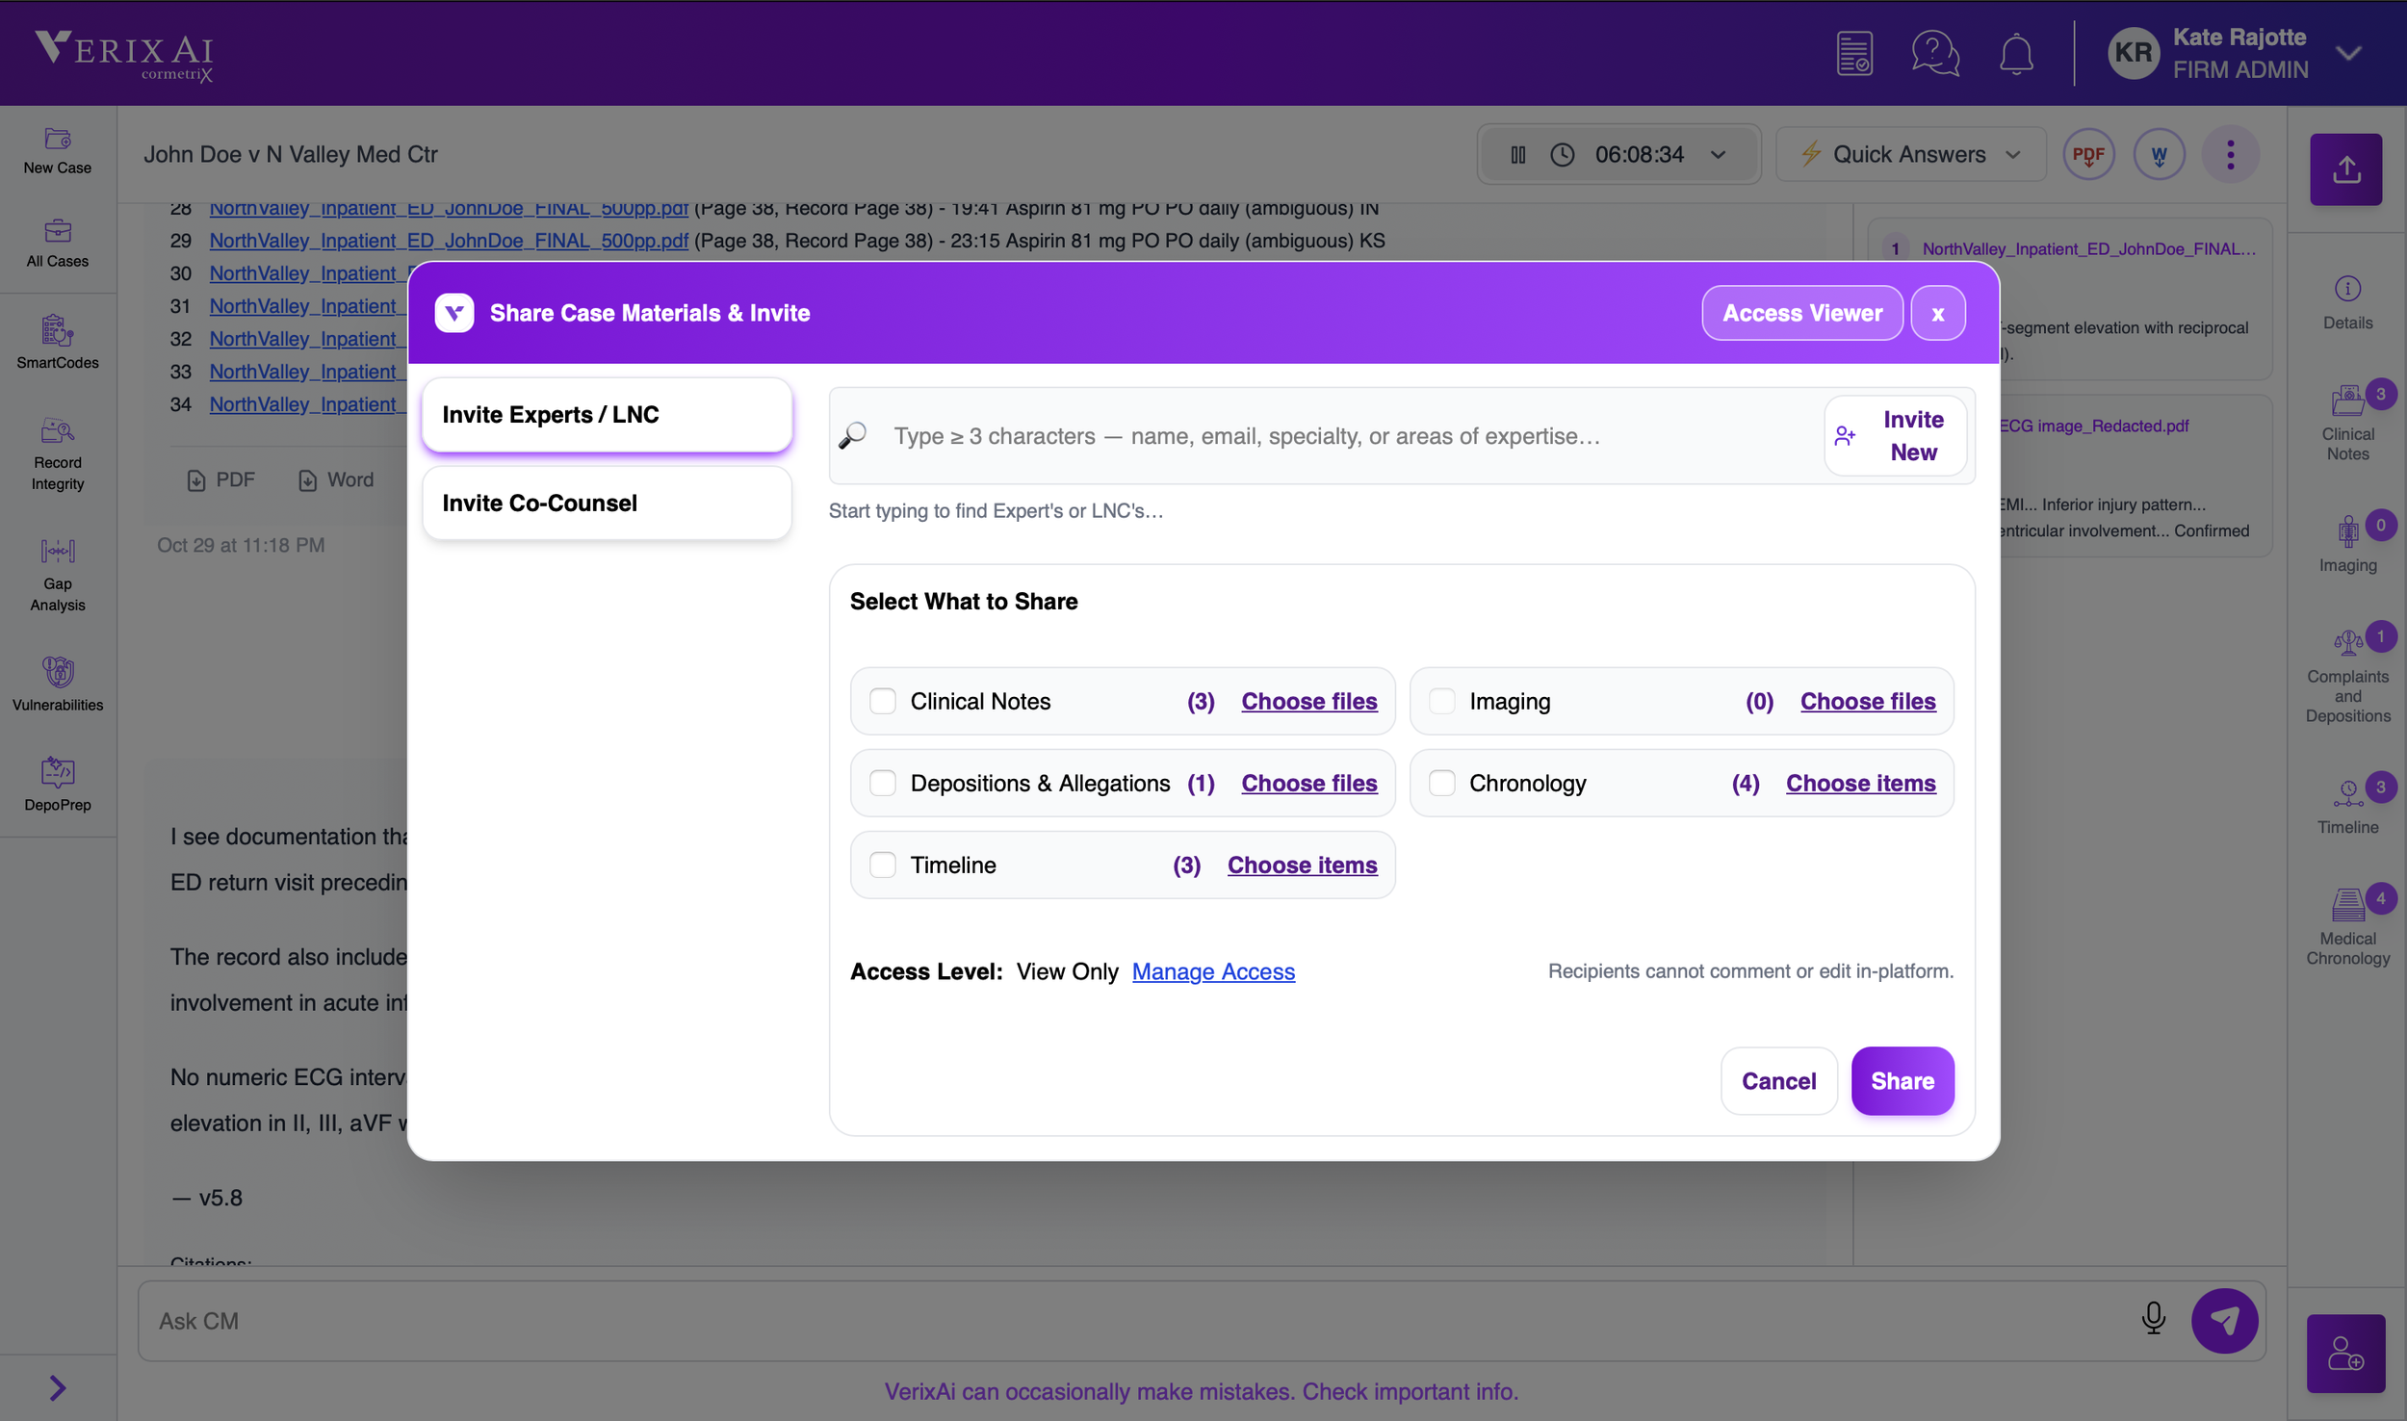Click the help chat icon in header

point(1934,53)
